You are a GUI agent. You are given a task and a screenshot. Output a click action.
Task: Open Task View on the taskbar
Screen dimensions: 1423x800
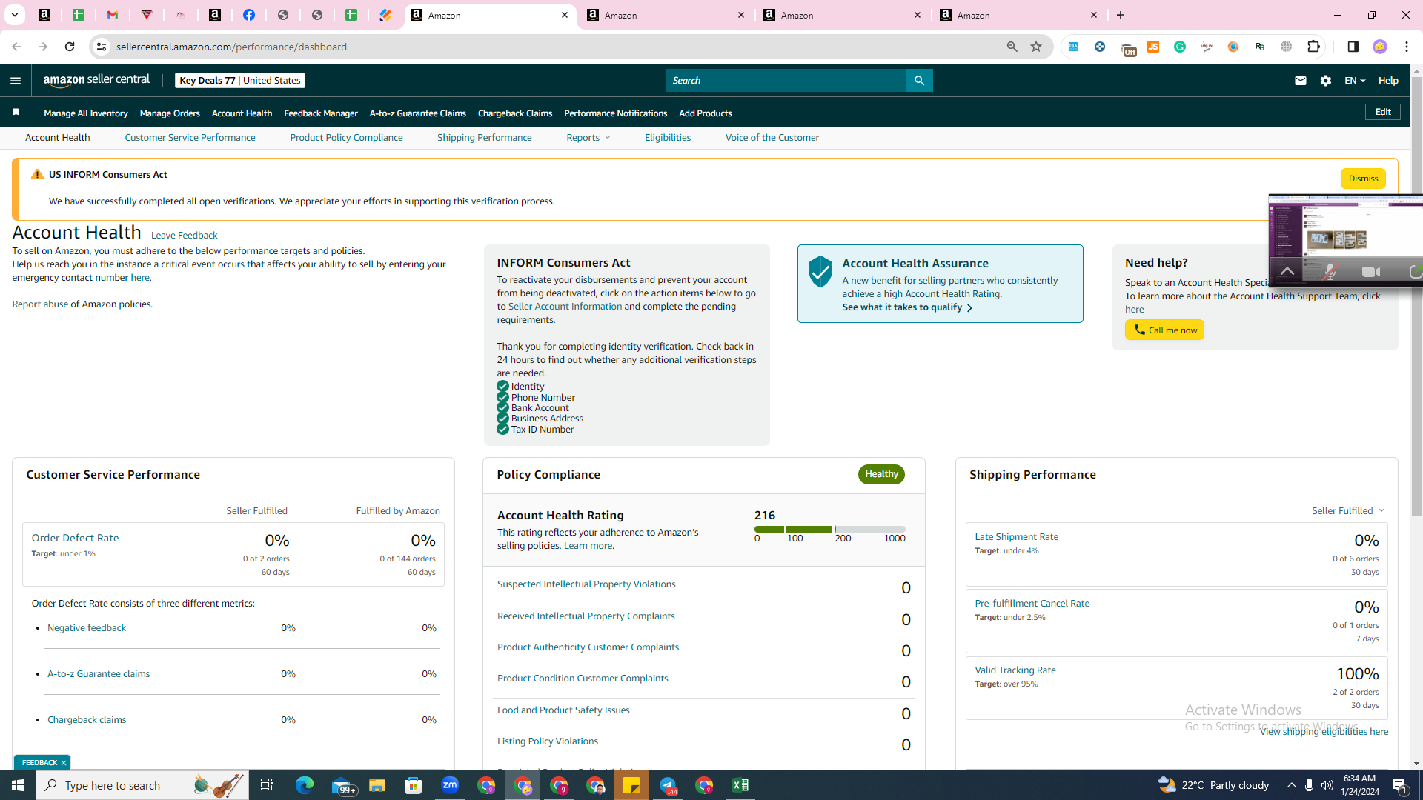click(x=267, y=785)
